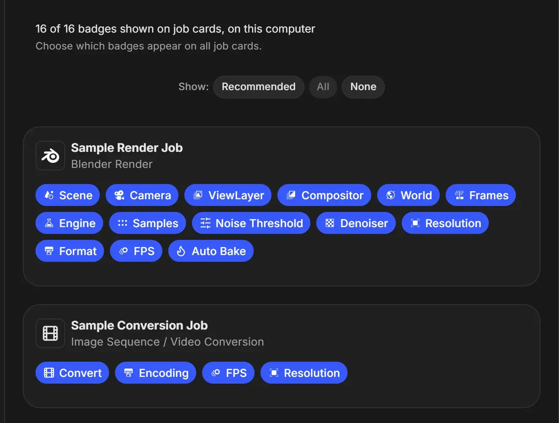Click the icon on the Compositor badge
Image resolution: width=559 pixels, height=423 pixels.
[291, 195]
